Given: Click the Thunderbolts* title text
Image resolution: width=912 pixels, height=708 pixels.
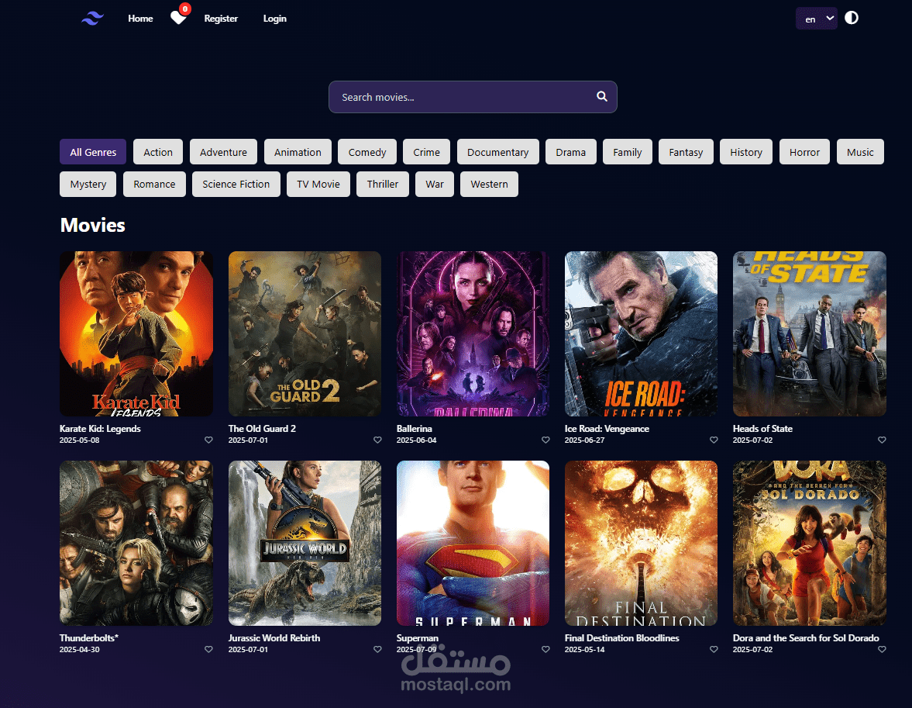Looking at the screenshot, I should click(89, 638).
